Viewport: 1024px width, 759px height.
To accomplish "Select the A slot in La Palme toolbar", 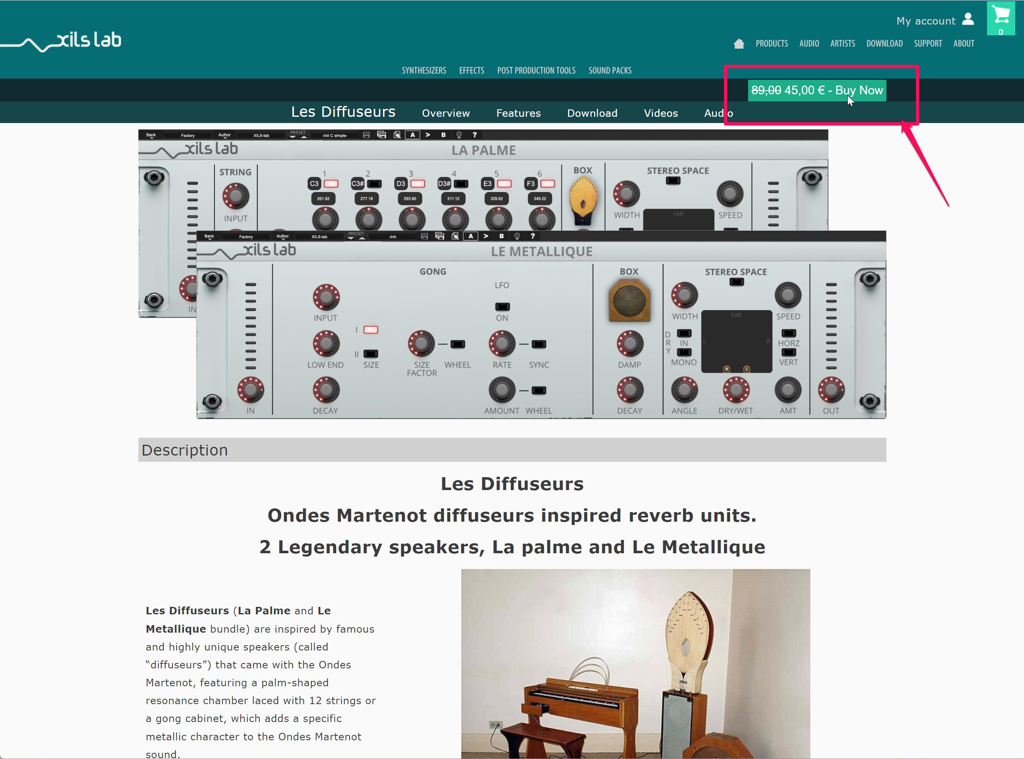I will coord(413,135).
